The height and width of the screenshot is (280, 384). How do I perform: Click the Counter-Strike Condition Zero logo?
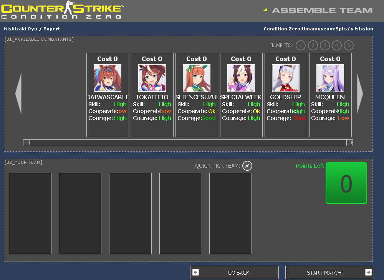63,10
